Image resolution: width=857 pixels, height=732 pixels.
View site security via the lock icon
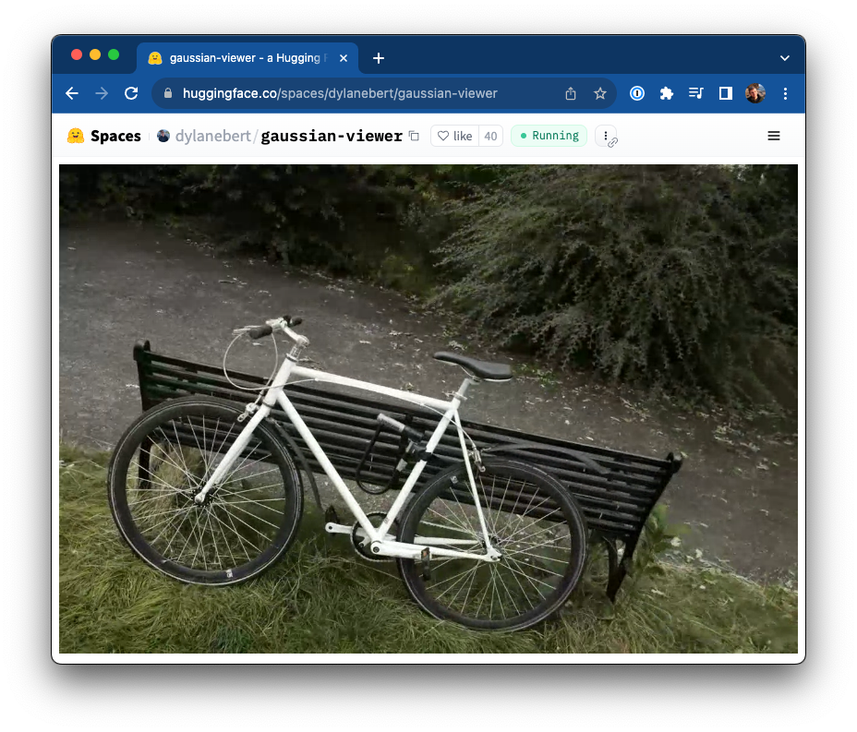pos(167,93)
